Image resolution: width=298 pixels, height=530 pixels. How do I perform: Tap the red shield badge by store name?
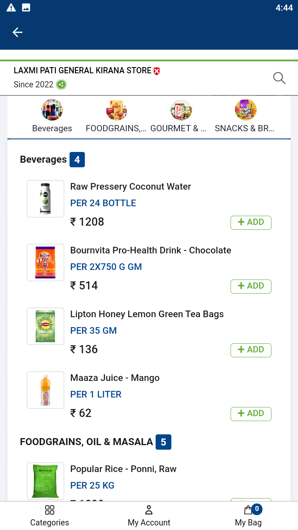156,71
